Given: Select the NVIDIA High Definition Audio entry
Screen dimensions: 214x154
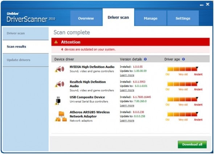Looking at the screenshot, I should [92, 67].
